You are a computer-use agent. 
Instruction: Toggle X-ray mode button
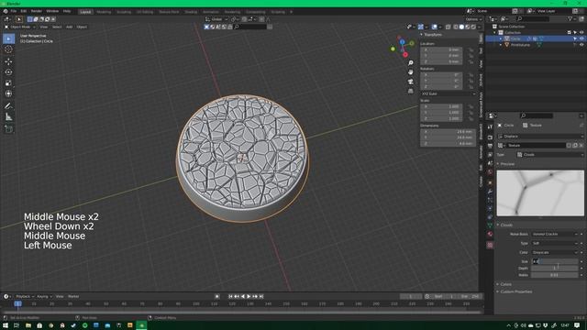click(x=449, y=27)
